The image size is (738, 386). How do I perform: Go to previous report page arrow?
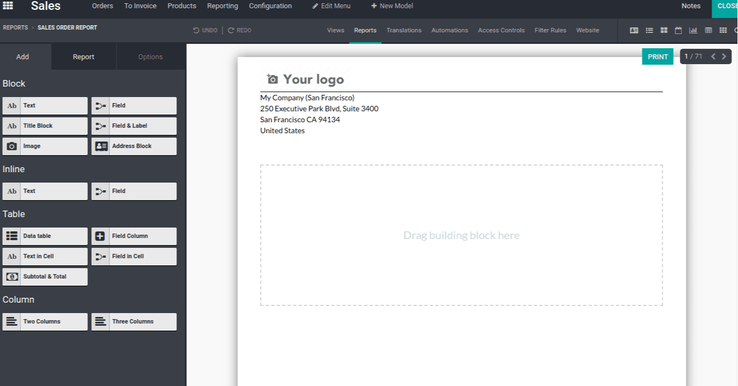(x=713, y=56)
